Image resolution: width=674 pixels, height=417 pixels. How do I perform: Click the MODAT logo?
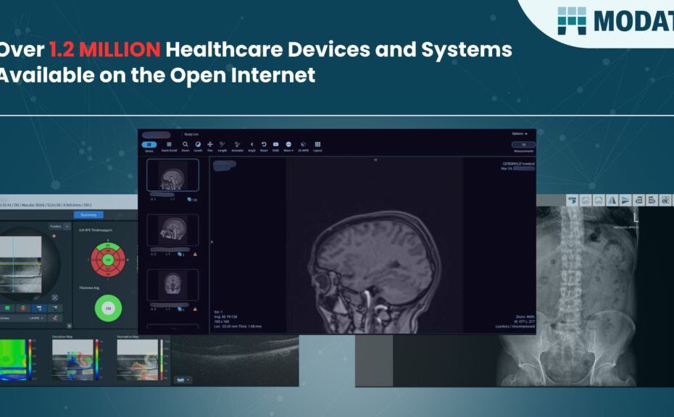(615, 20)
